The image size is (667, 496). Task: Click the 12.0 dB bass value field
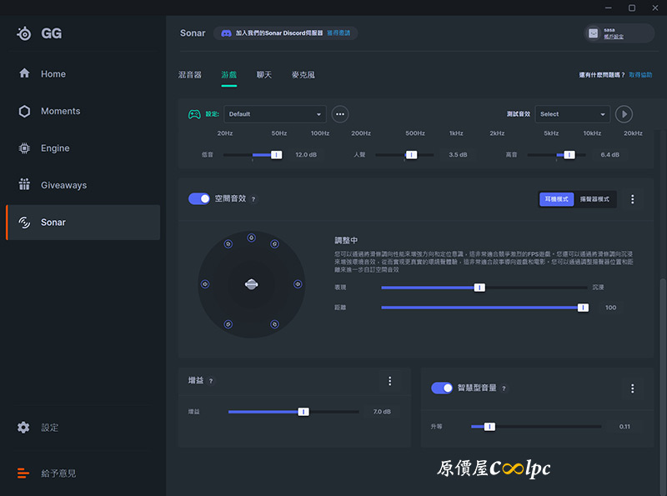306,155
